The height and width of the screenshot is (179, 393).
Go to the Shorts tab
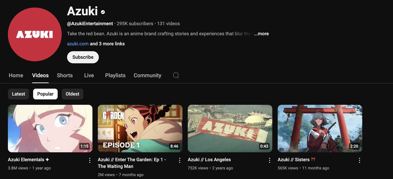[65, 75]
